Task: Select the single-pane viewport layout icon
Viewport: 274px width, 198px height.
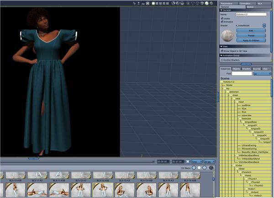Action: [153, 3]
